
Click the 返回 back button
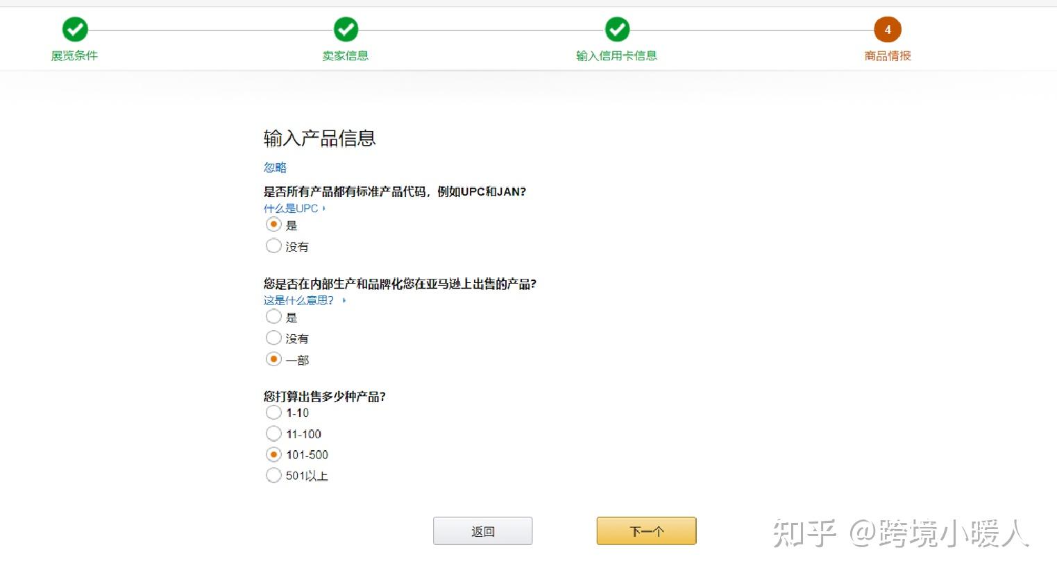click(483, 531)
